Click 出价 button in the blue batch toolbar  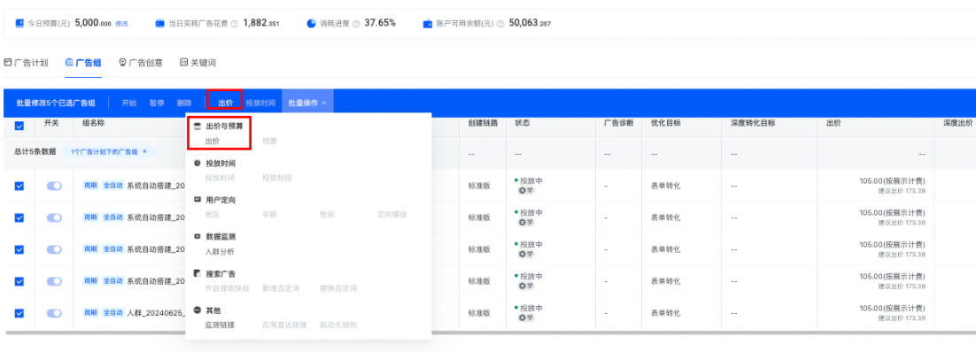click(225, 103)
